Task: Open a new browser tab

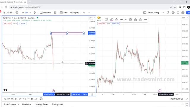Action: pyautogui.click(x=30, y=2)
